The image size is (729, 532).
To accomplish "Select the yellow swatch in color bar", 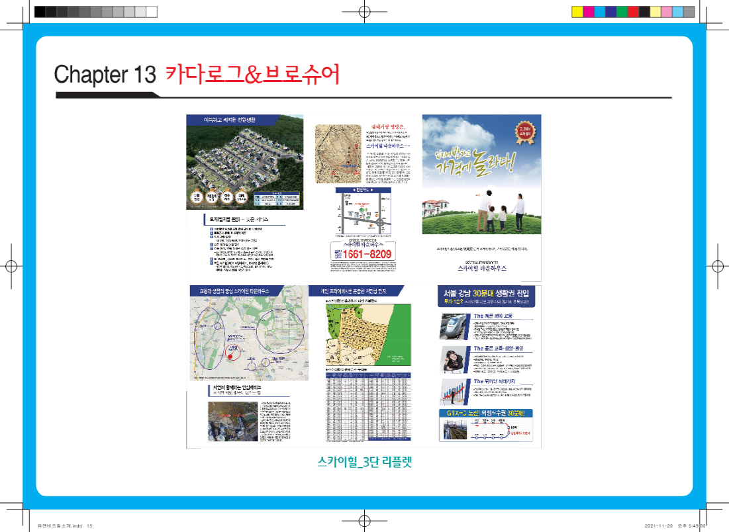I will click(x=576, y=11).
